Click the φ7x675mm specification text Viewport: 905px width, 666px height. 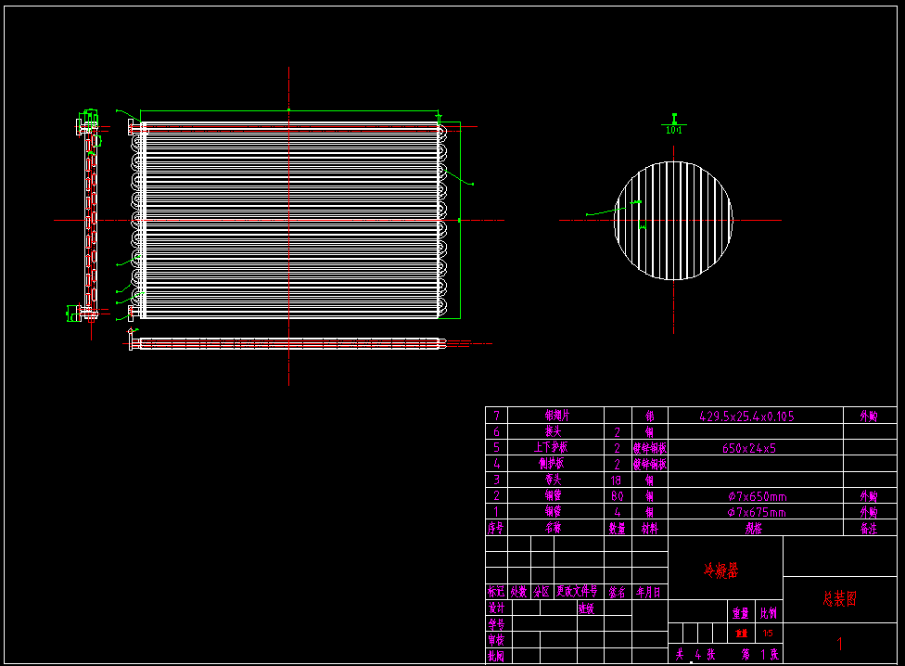(x=757, y=512)
